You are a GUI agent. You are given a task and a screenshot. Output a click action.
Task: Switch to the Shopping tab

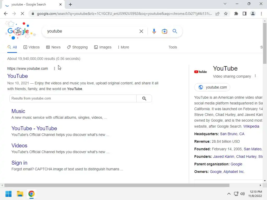(x=77, y=47)
